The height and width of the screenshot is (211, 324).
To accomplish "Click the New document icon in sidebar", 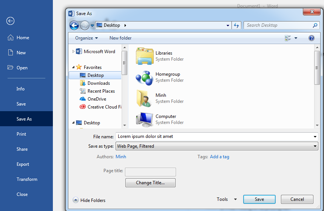I will [11, 52].
